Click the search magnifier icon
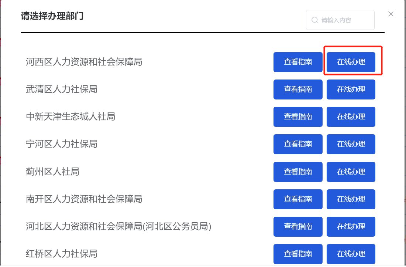The width and height of the screenshot is (406, 267). click(x=315, y=20)
